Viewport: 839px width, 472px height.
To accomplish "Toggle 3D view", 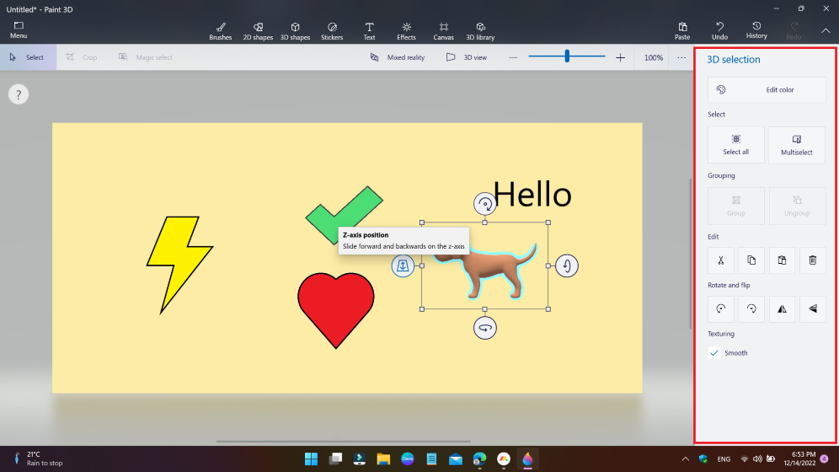I will 467,57.
